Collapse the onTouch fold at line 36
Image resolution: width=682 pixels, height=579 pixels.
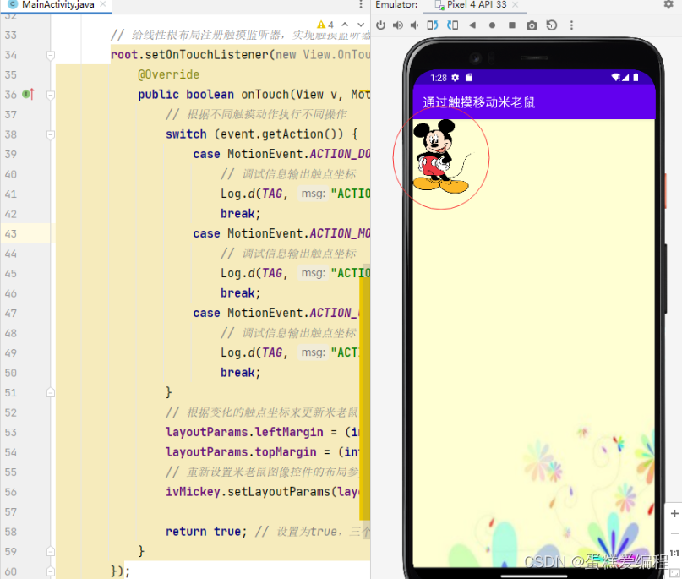pos(51,95)
